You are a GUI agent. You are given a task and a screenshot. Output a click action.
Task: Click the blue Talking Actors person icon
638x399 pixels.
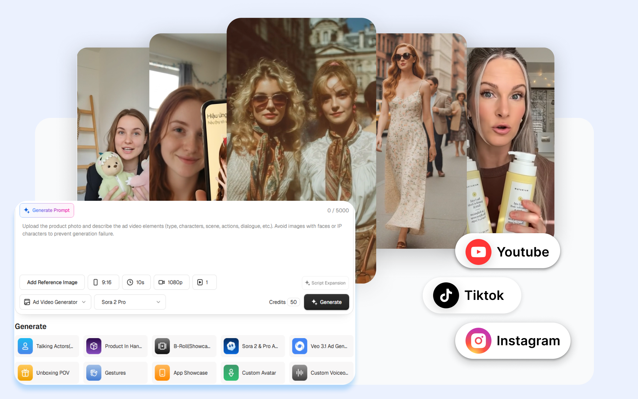click(x=25, y=346)
